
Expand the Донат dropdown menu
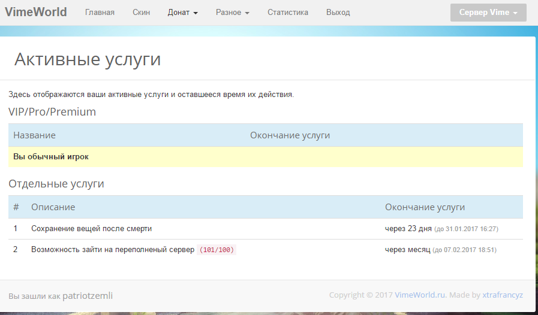(x=182, y=13)
